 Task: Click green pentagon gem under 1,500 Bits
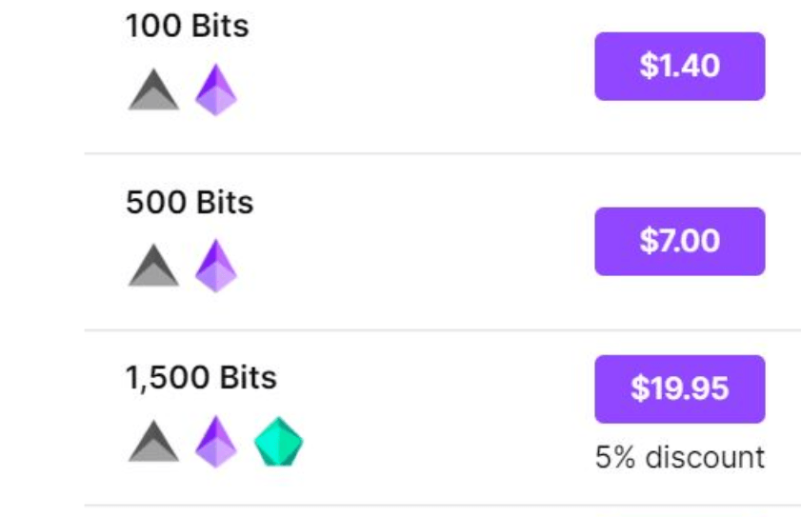coord(279,442)
